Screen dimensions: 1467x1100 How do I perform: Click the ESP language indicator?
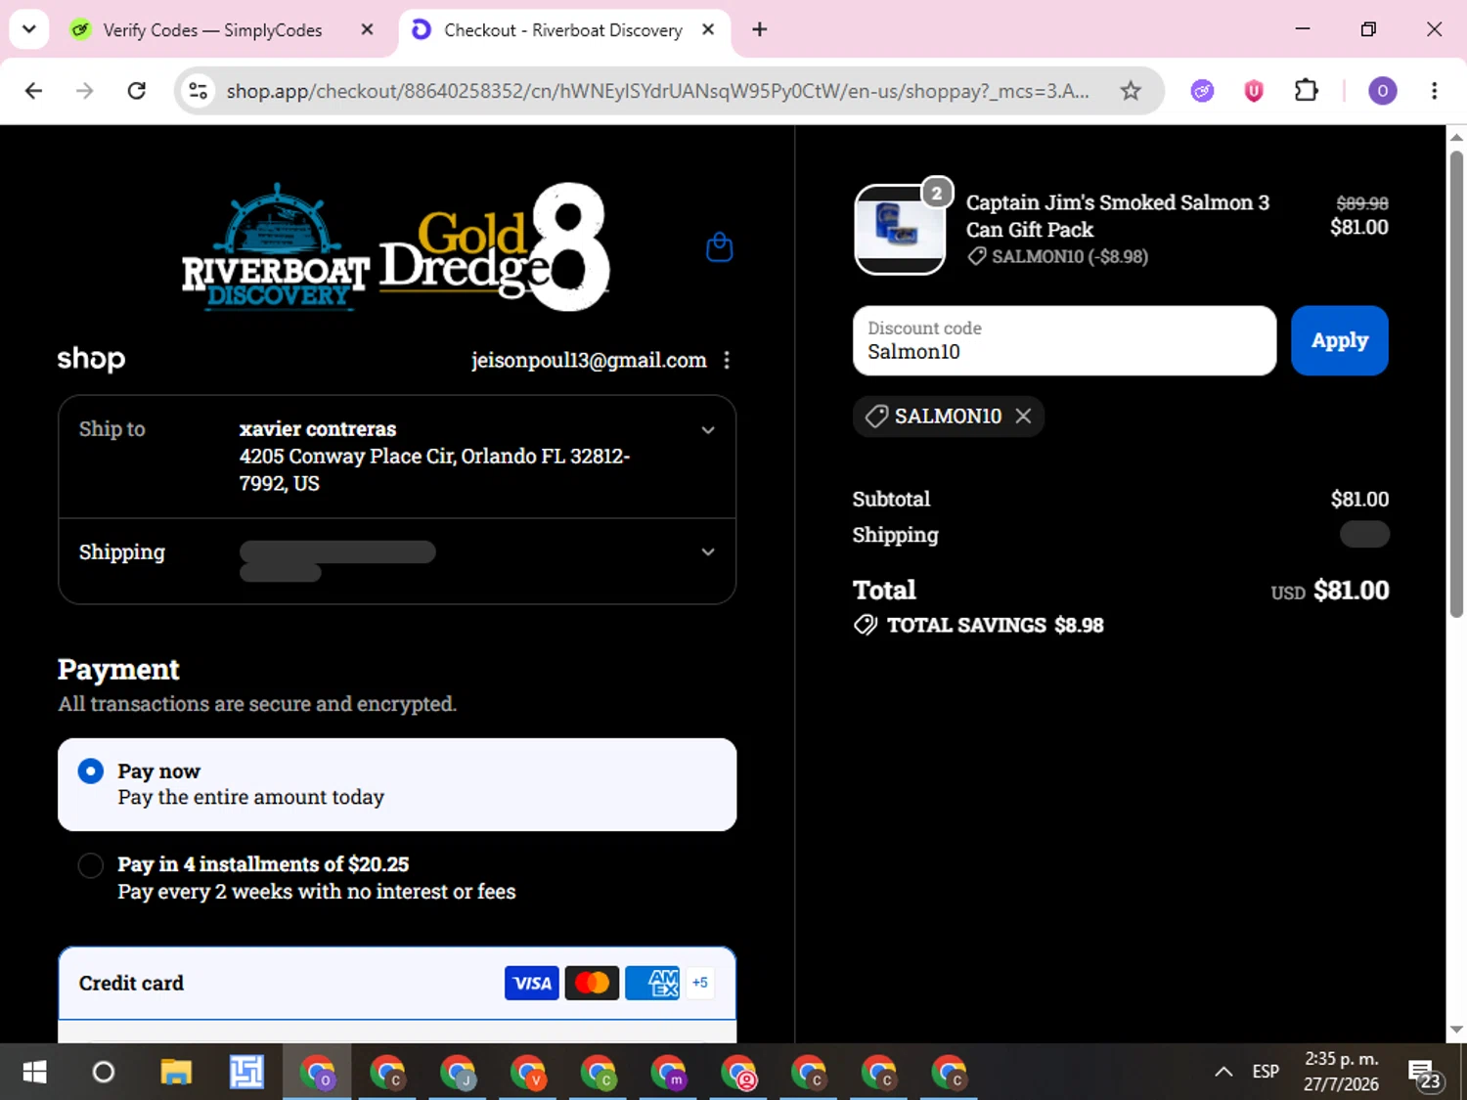tap(1266, 1073)
